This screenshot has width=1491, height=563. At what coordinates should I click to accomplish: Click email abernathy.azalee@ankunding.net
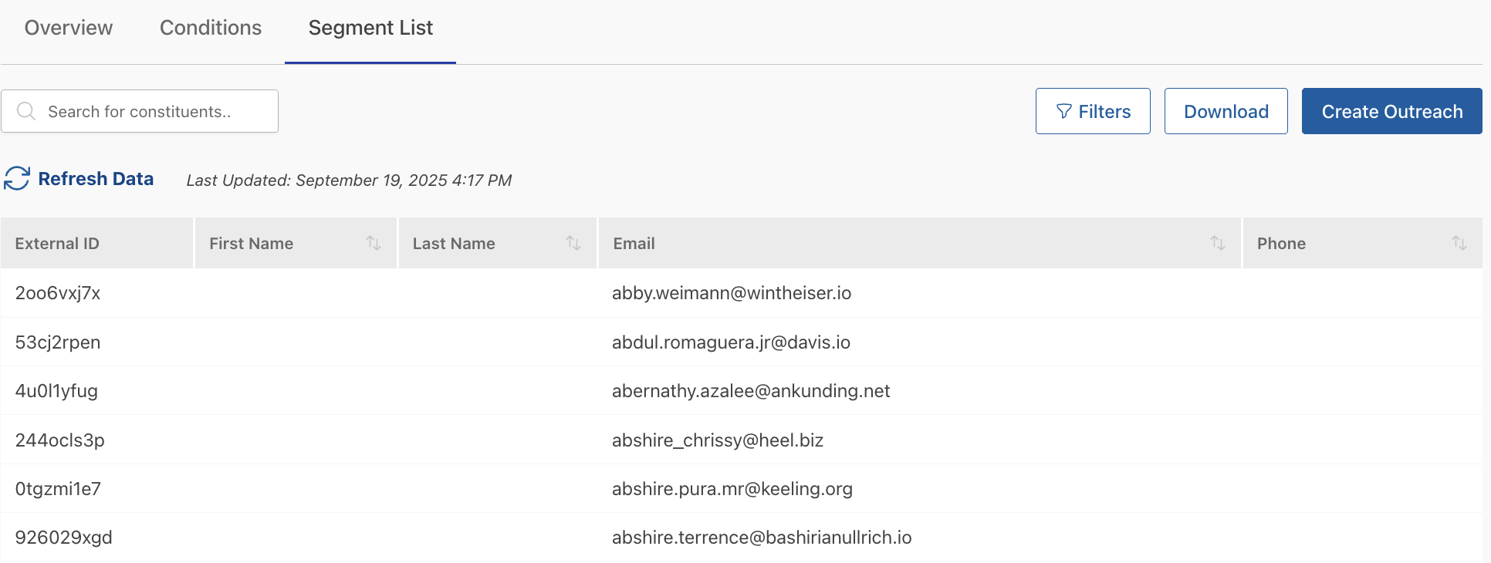click(751, 391)
